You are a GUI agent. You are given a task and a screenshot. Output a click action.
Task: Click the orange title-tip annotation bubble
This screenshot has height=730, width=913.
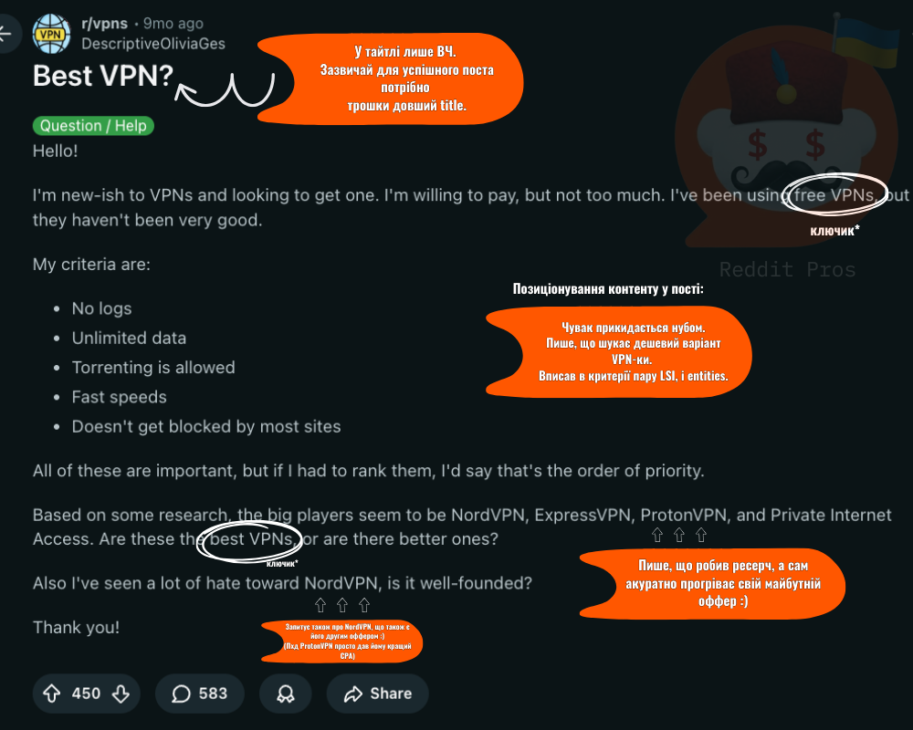pos(391,78)
